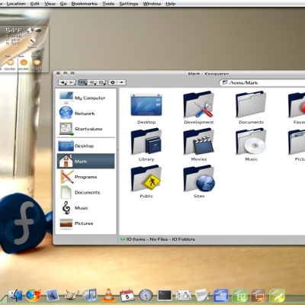The width and height of the screenshot is (305, 305).
Task: Select Pictures in the sidebar
Action: (86, 223)
